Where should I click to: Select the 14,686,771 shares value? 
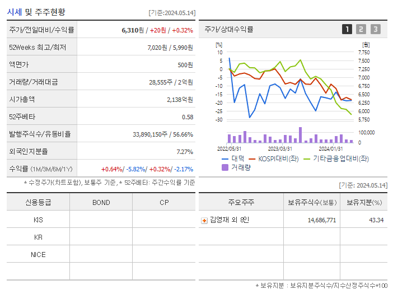tap(322, 220)
